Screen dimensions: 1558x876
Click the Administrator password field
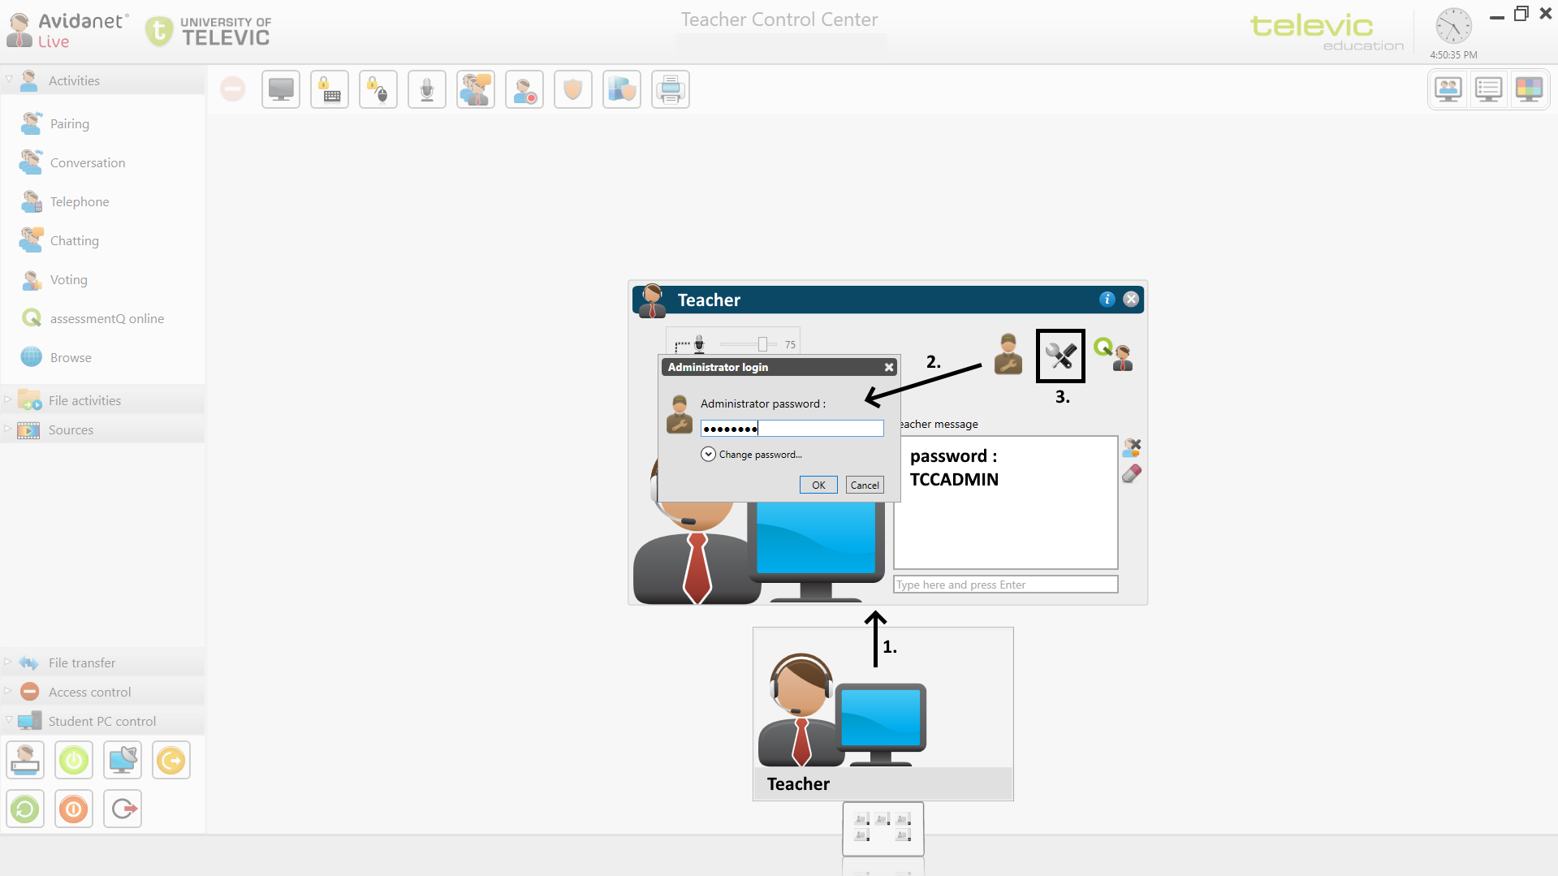[792, 429]
